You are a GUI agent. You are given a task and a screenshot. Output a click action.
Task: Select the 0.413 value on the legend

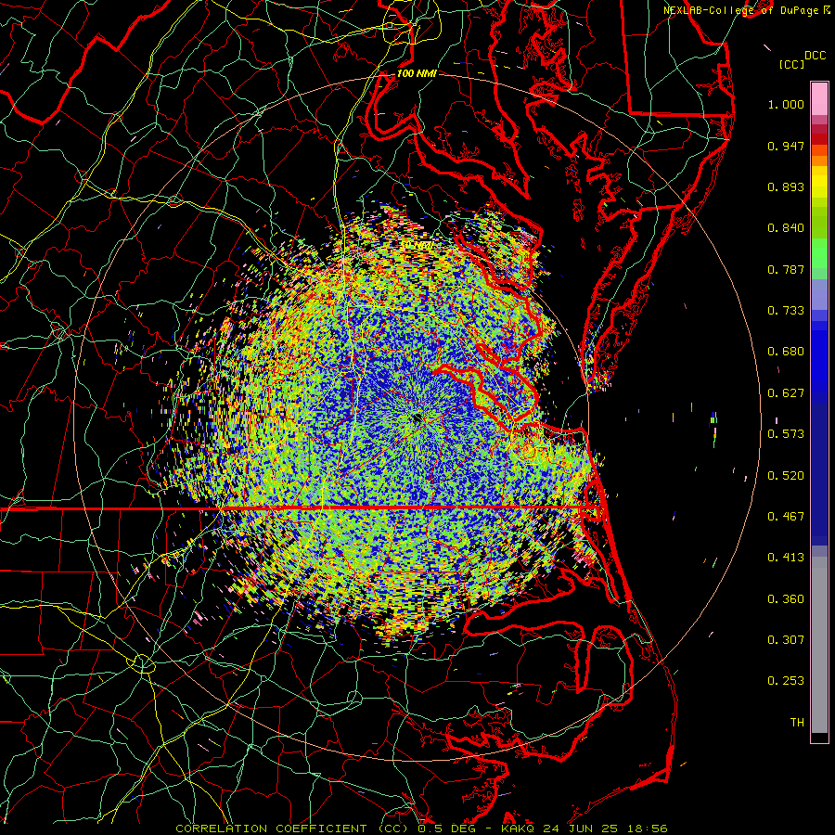[786, 558]
